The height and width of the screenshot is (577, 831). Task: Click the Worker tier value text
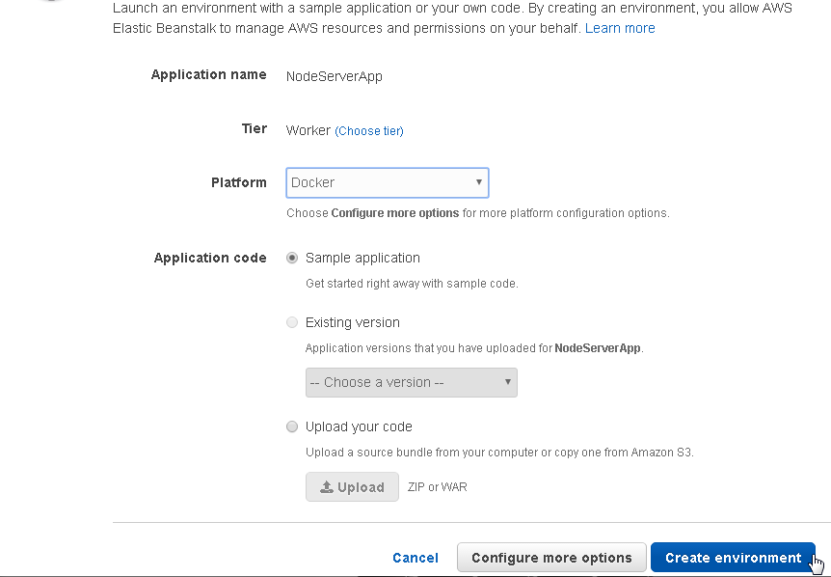tap(308, 130)
